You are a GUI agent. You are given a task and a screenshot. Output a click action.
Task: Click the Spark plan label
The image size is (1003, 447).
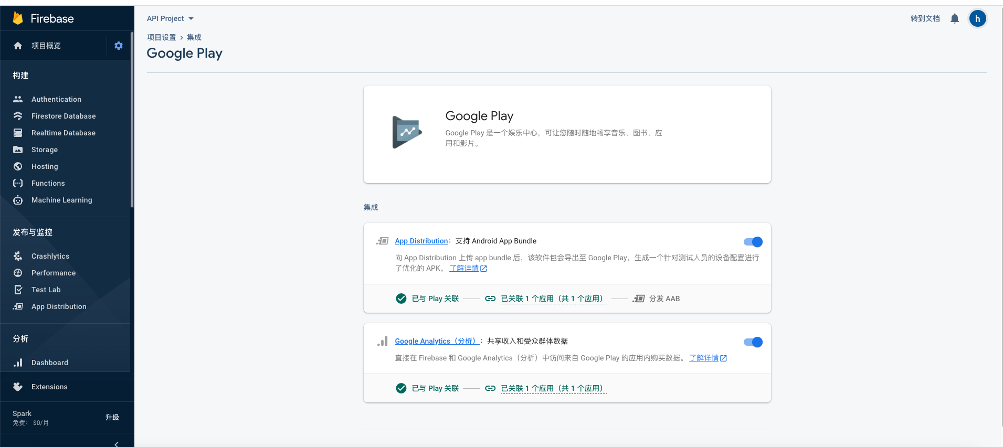pyautogui.click(x=22, y=413)
